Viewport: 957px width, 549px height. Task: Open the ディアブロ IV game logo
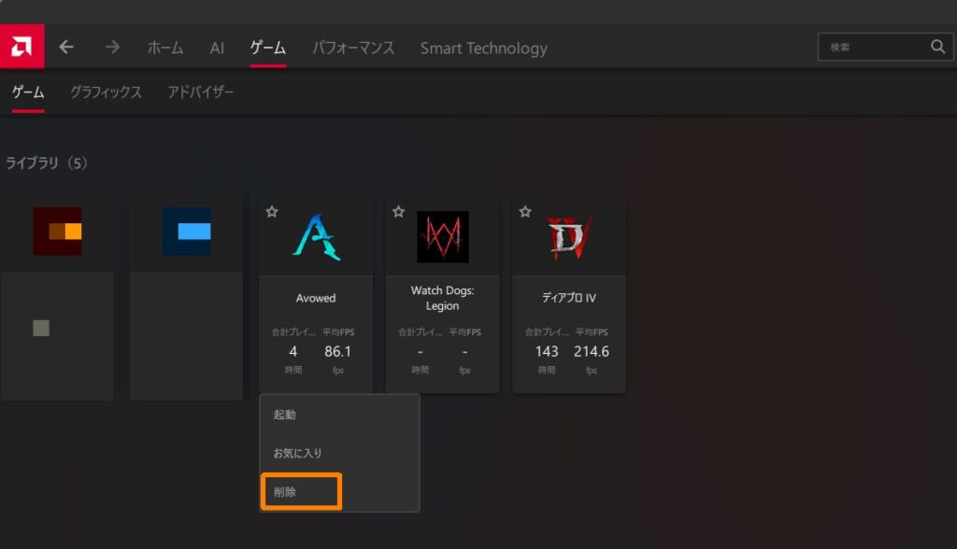click(569, 237)
